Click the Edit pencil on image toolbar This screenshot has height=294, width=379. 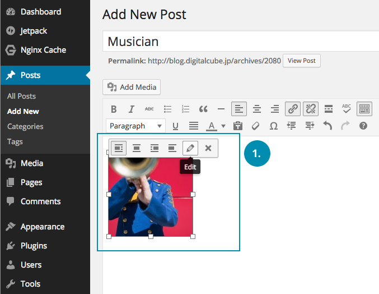pos(190,148)
